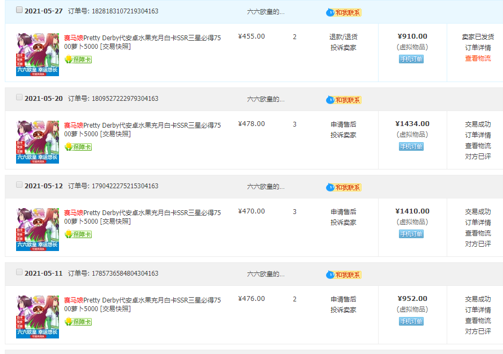Click date 2021-05-11
503x354 pixels.
(43, 274)
